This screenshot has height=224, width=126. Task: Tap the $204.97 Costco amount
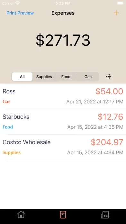tap(107, 142)
